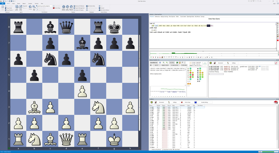Open the Stockfish 16.1 engine selector
279x153 pixels.
(x=154, y=63)
